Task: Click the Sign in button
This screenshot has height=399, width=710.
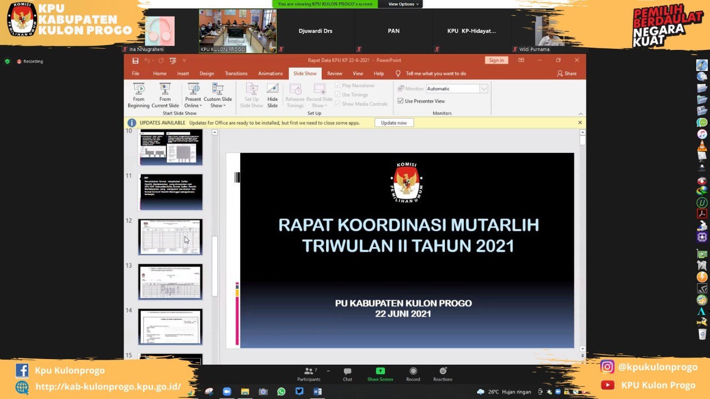Action: pyautogui.click(x=496, y=60)
